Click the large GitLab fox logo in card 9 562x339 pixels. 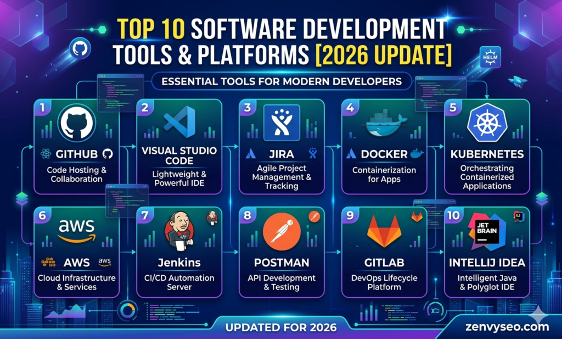point(384,231)
